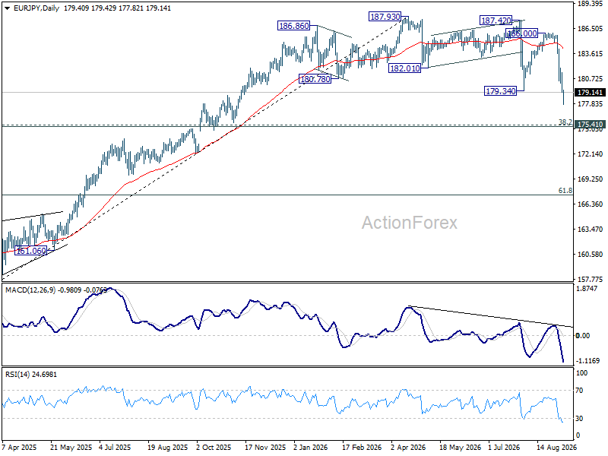Click the MACD(12,26,9) indicator label
608x456 pixels.
click(30, 290)
